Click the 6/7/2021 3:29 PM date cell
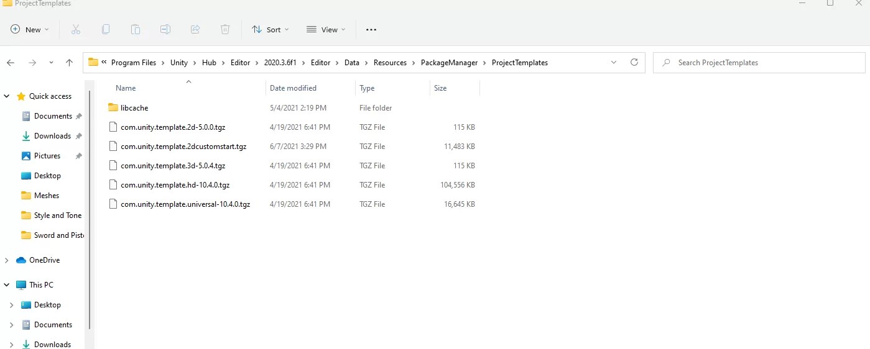The image size is (870, 349). click(x=298, y=147)
